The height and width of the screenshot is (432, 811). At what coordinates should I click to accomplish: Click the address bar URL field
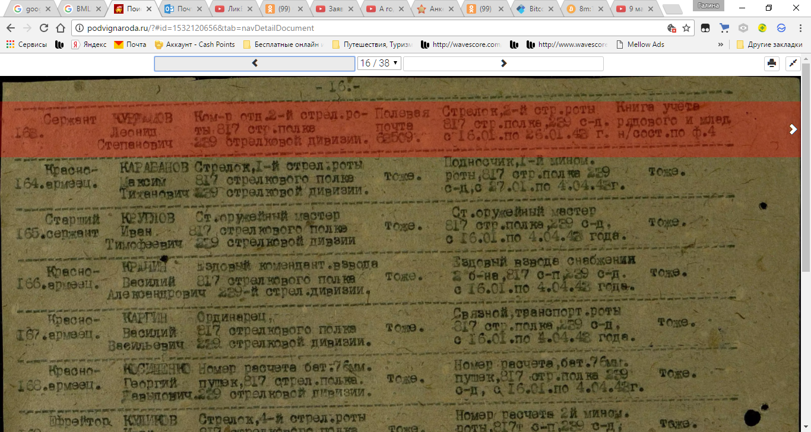356,28
